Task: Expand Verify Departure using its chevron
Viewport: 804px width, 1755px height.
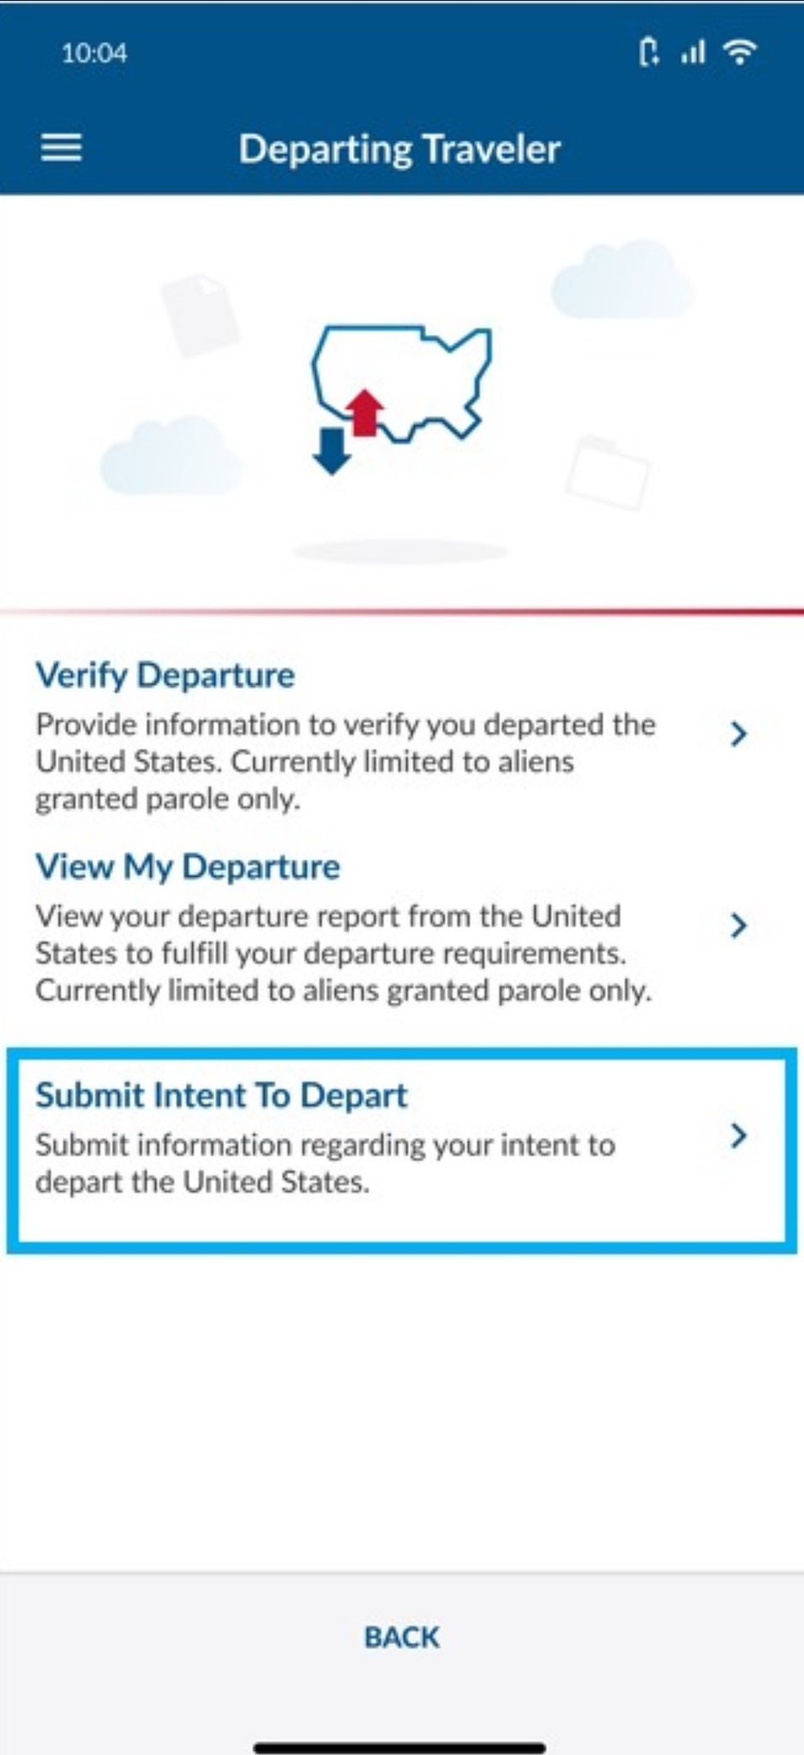Action: (738, 734)
